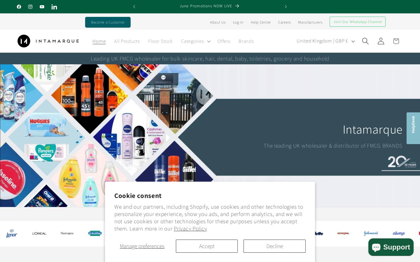420x262 pixels.
Task: Click the L'Oreal brand logo
Action: 39,233
